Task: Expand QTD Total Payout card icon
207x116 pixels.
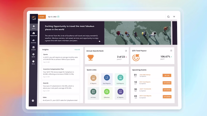Action: [171, 51]
